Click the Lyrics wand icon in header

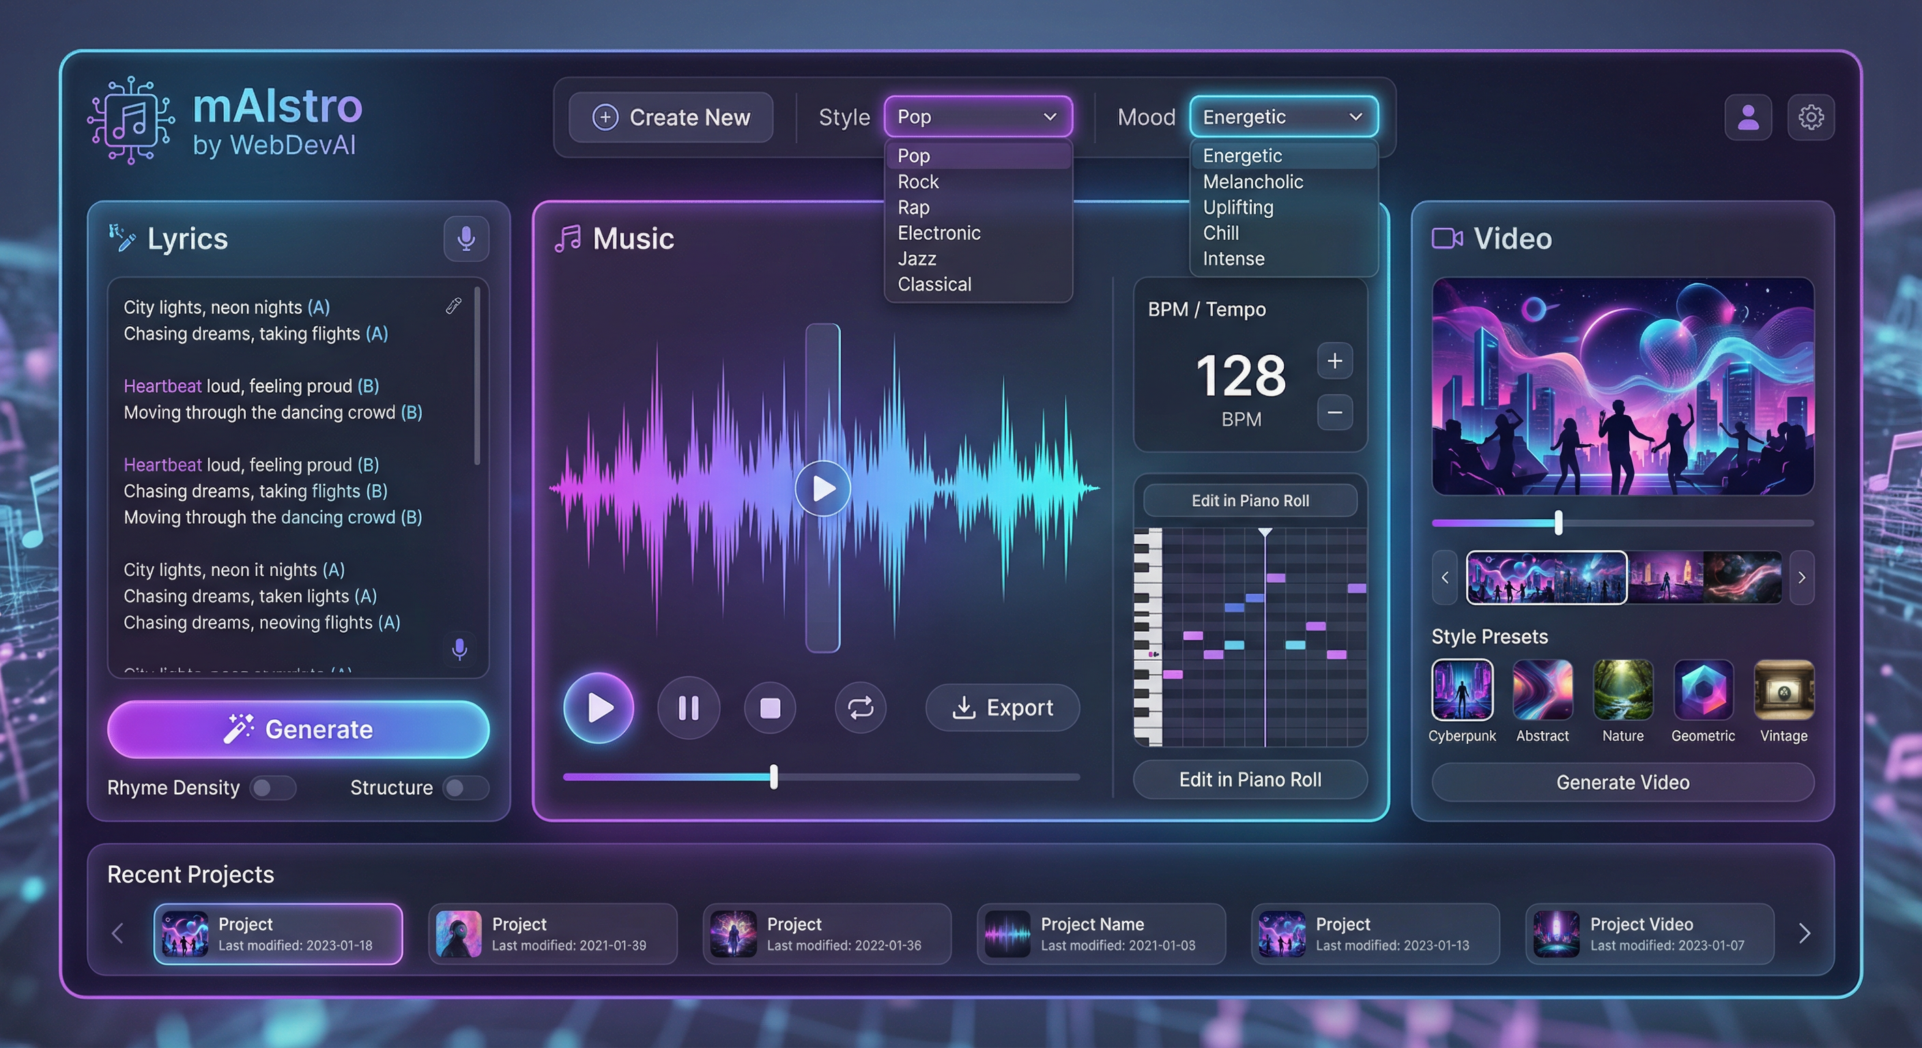(122, 238)
